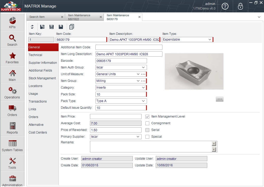The width and height of the screenshot is (264, 187).
Task: Click the copy item toolbar icon
Action: 72,27
